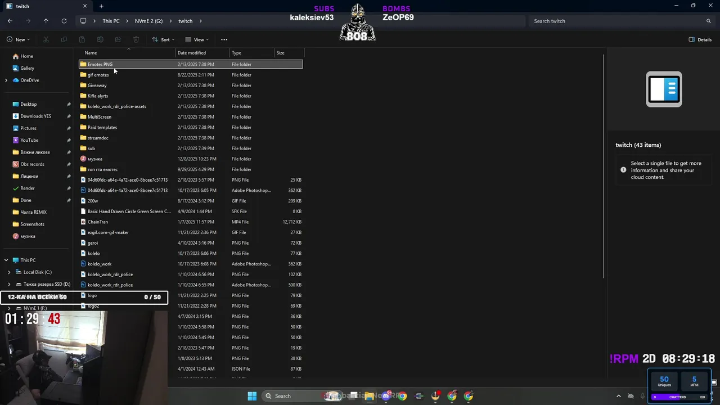Select the streamdec folder
This screenshot has width=720, height=405.
(x=191, y=138)
